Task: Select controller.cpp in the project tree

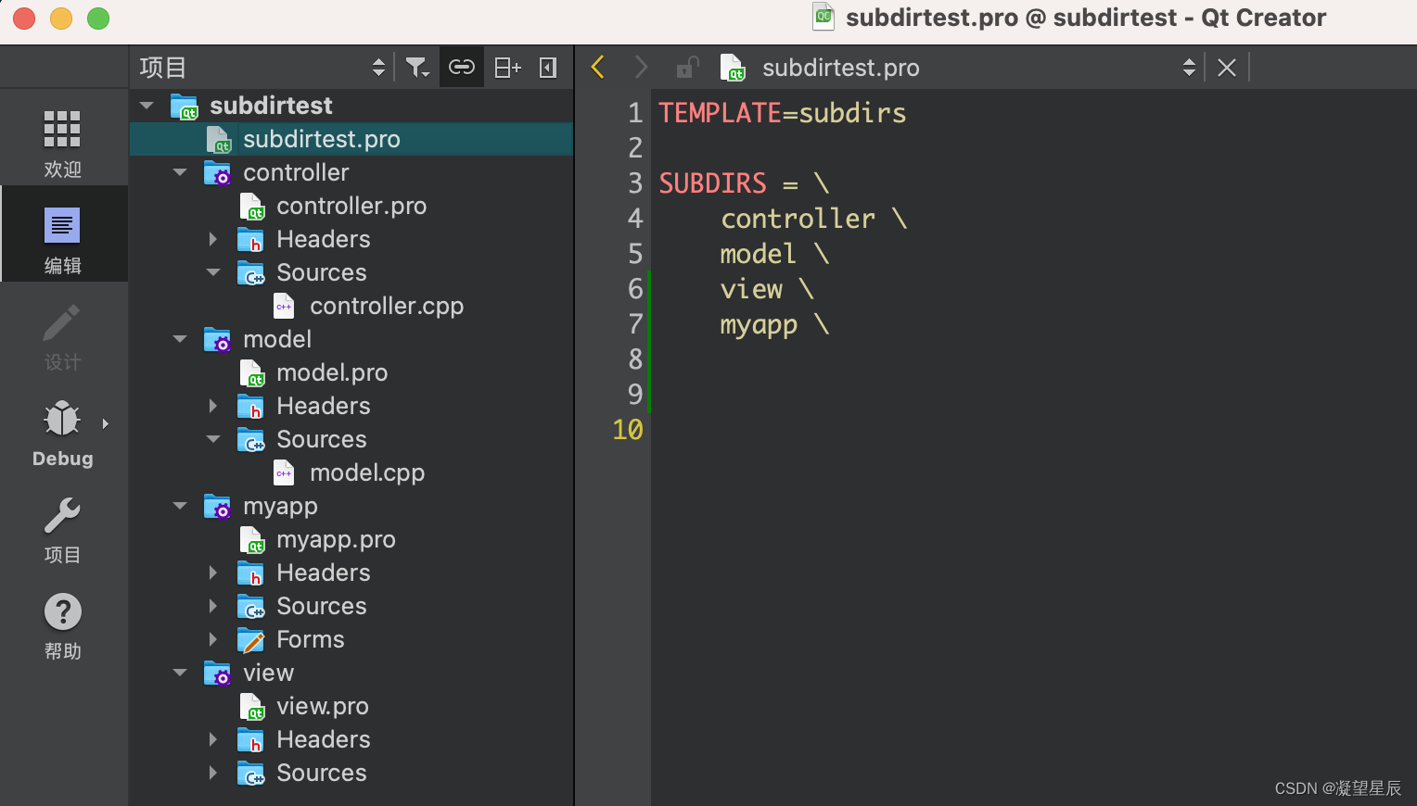Action: point(387,306)
